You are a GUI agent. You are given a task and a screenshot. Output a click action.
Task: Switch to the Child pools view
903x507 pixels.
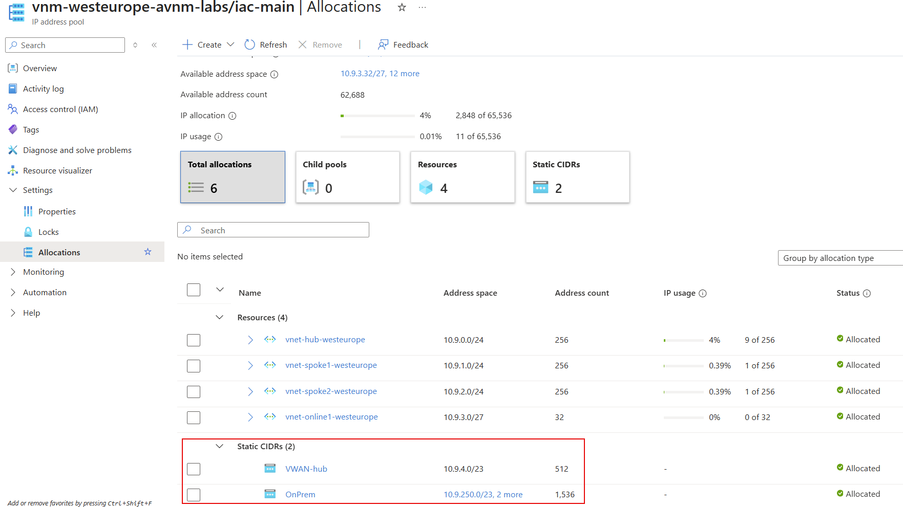tap(347, 177)
